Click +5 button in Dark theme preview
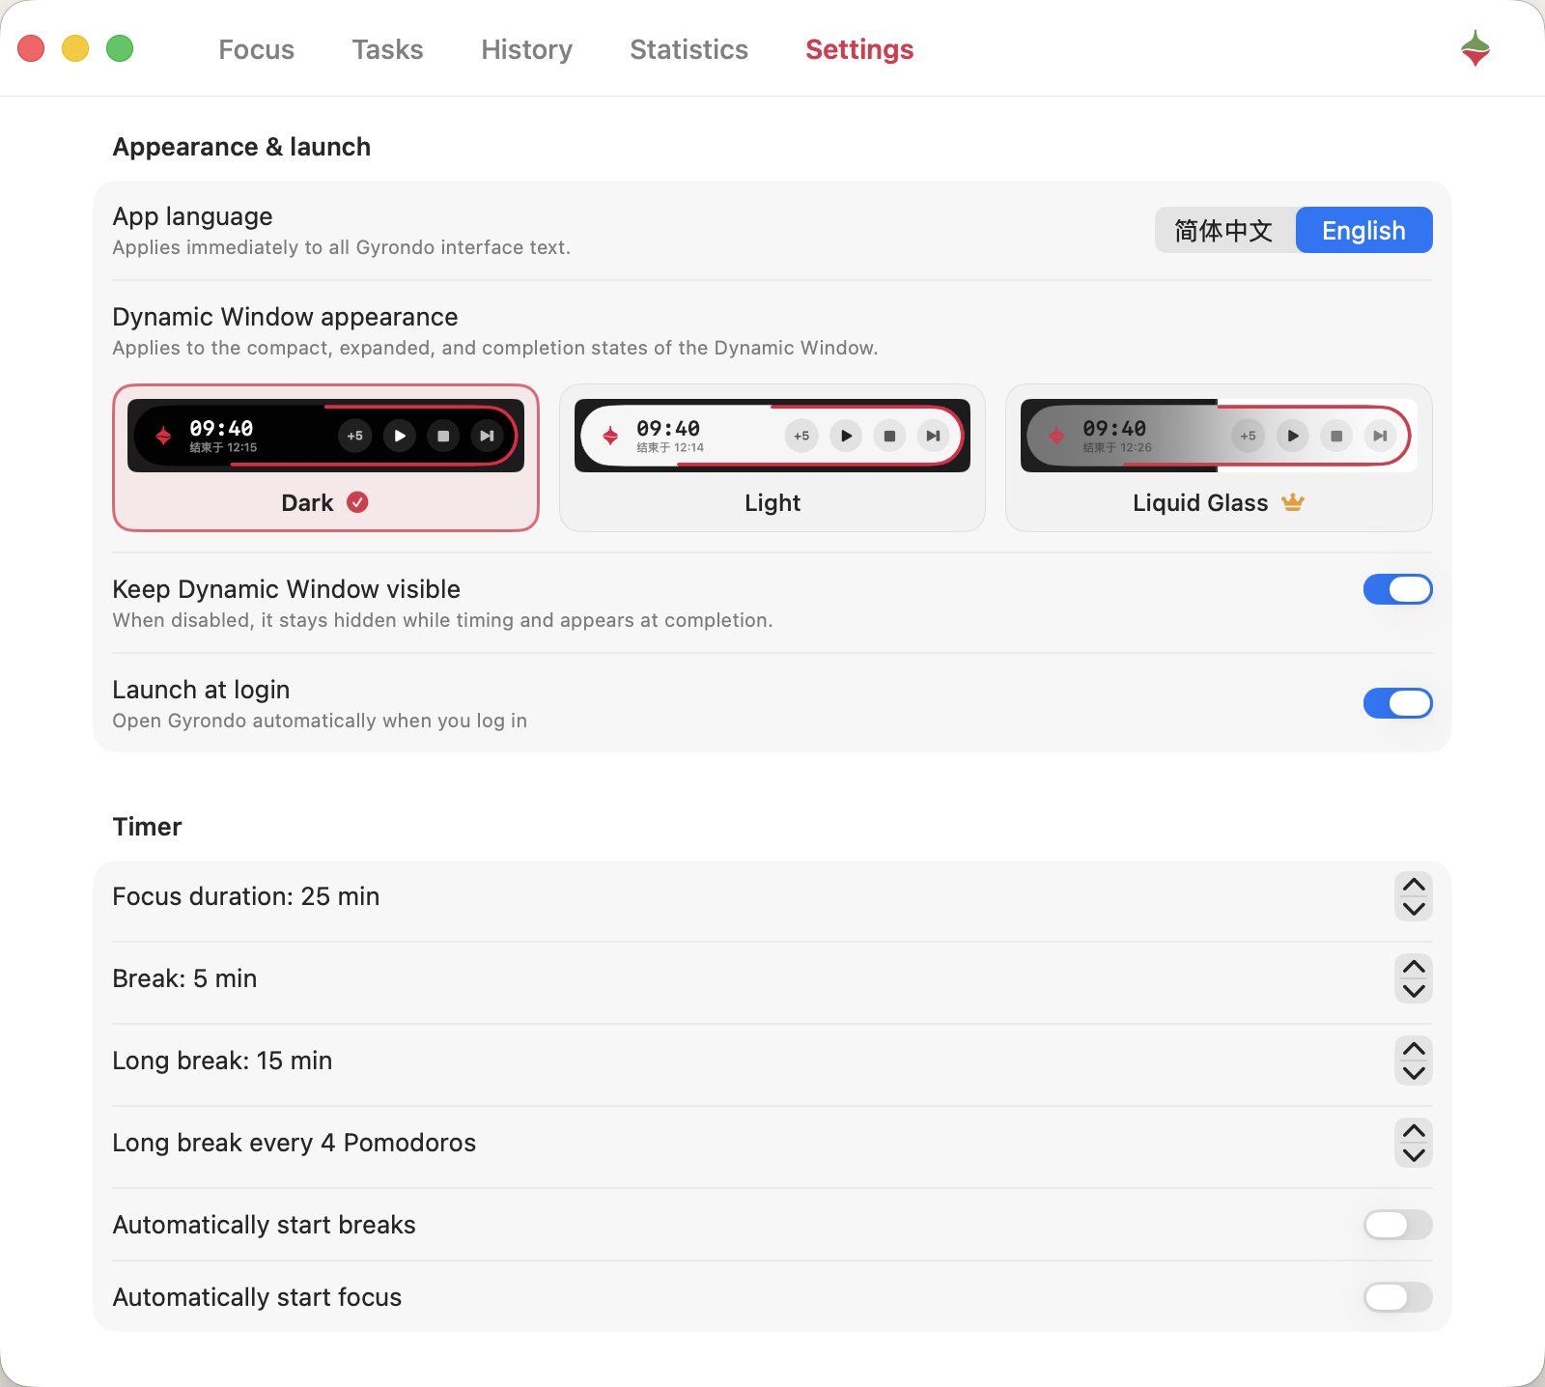1545x1387 pixels. click(355, 436)
